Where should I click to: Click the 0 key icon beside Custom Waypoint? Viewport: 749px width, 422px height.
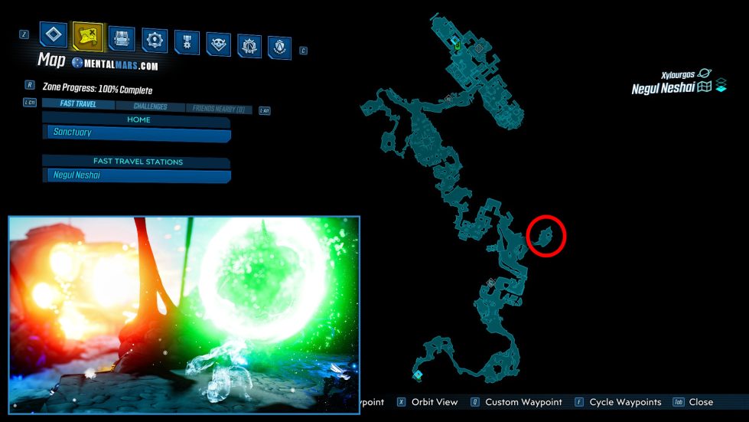click(475, 402)
